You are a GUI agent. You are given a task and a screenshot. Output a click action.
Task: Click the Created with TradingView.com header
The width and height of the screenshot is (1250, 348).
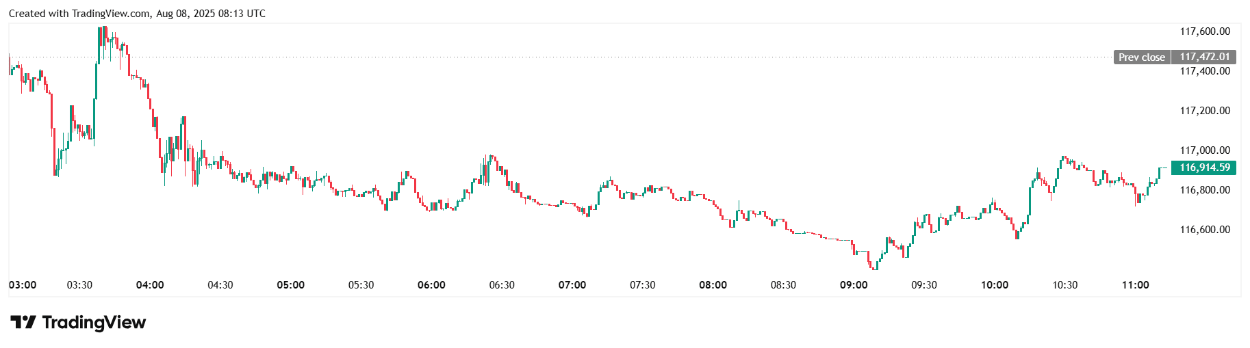pyautogui.click(x=137, y=14)
